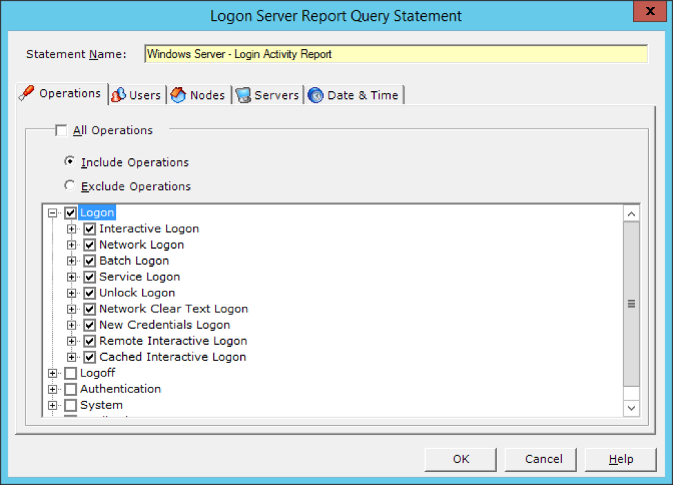Expand the Unlock Logon node
This screenshot has height=485, width=673.
tap(72, 293)
